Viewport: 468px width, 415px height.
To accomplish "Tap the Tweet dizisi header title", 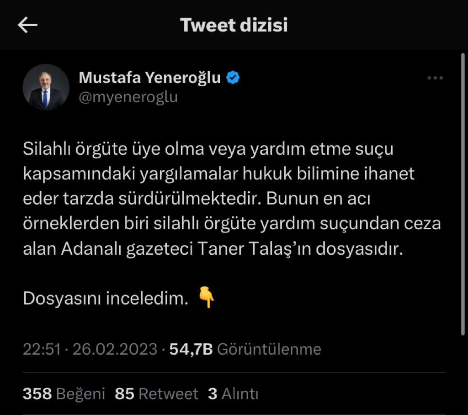I will pos(234,25).
